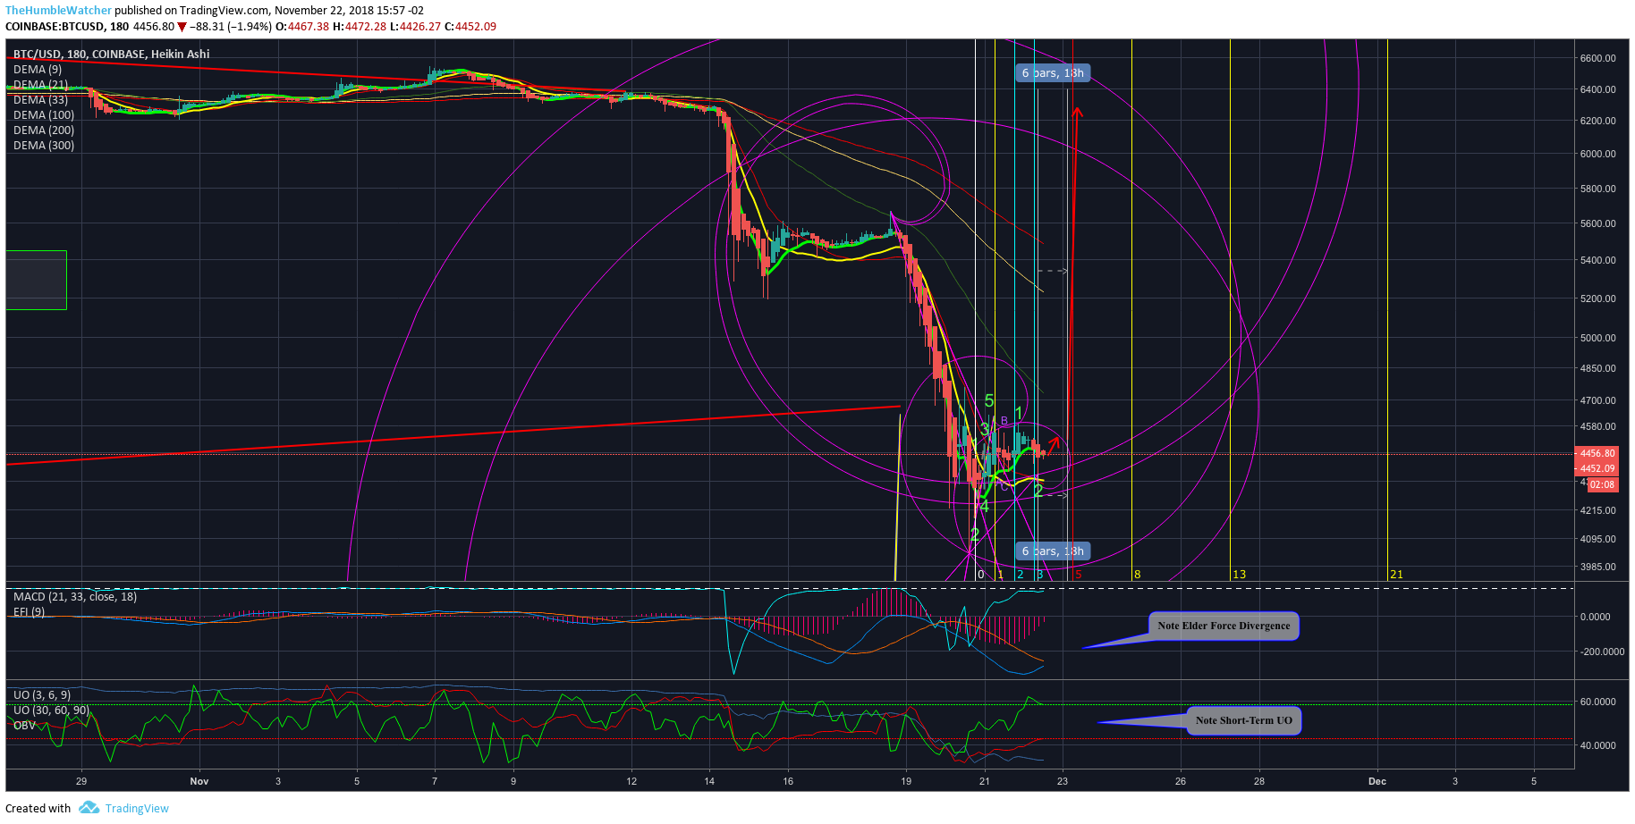Click the 40.0000 UO axis value
Viewport: 1635px width, 824px height.
tap(1597, 745)
